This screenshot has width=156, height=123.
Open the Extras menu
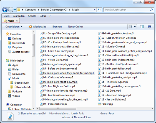(43, 16)
